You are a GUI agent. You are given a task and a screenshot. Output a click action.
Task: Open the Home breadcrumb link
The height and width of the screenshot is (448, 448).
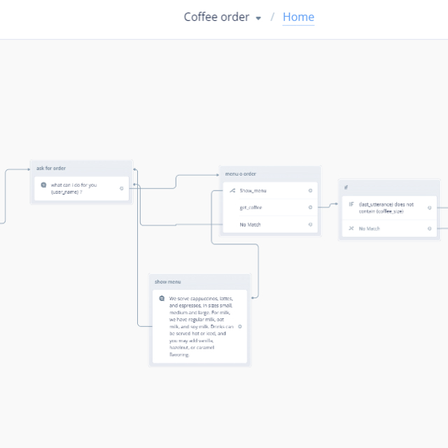point(298,17)
